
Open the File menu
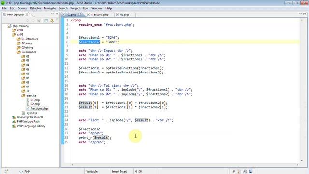[4, 8]
